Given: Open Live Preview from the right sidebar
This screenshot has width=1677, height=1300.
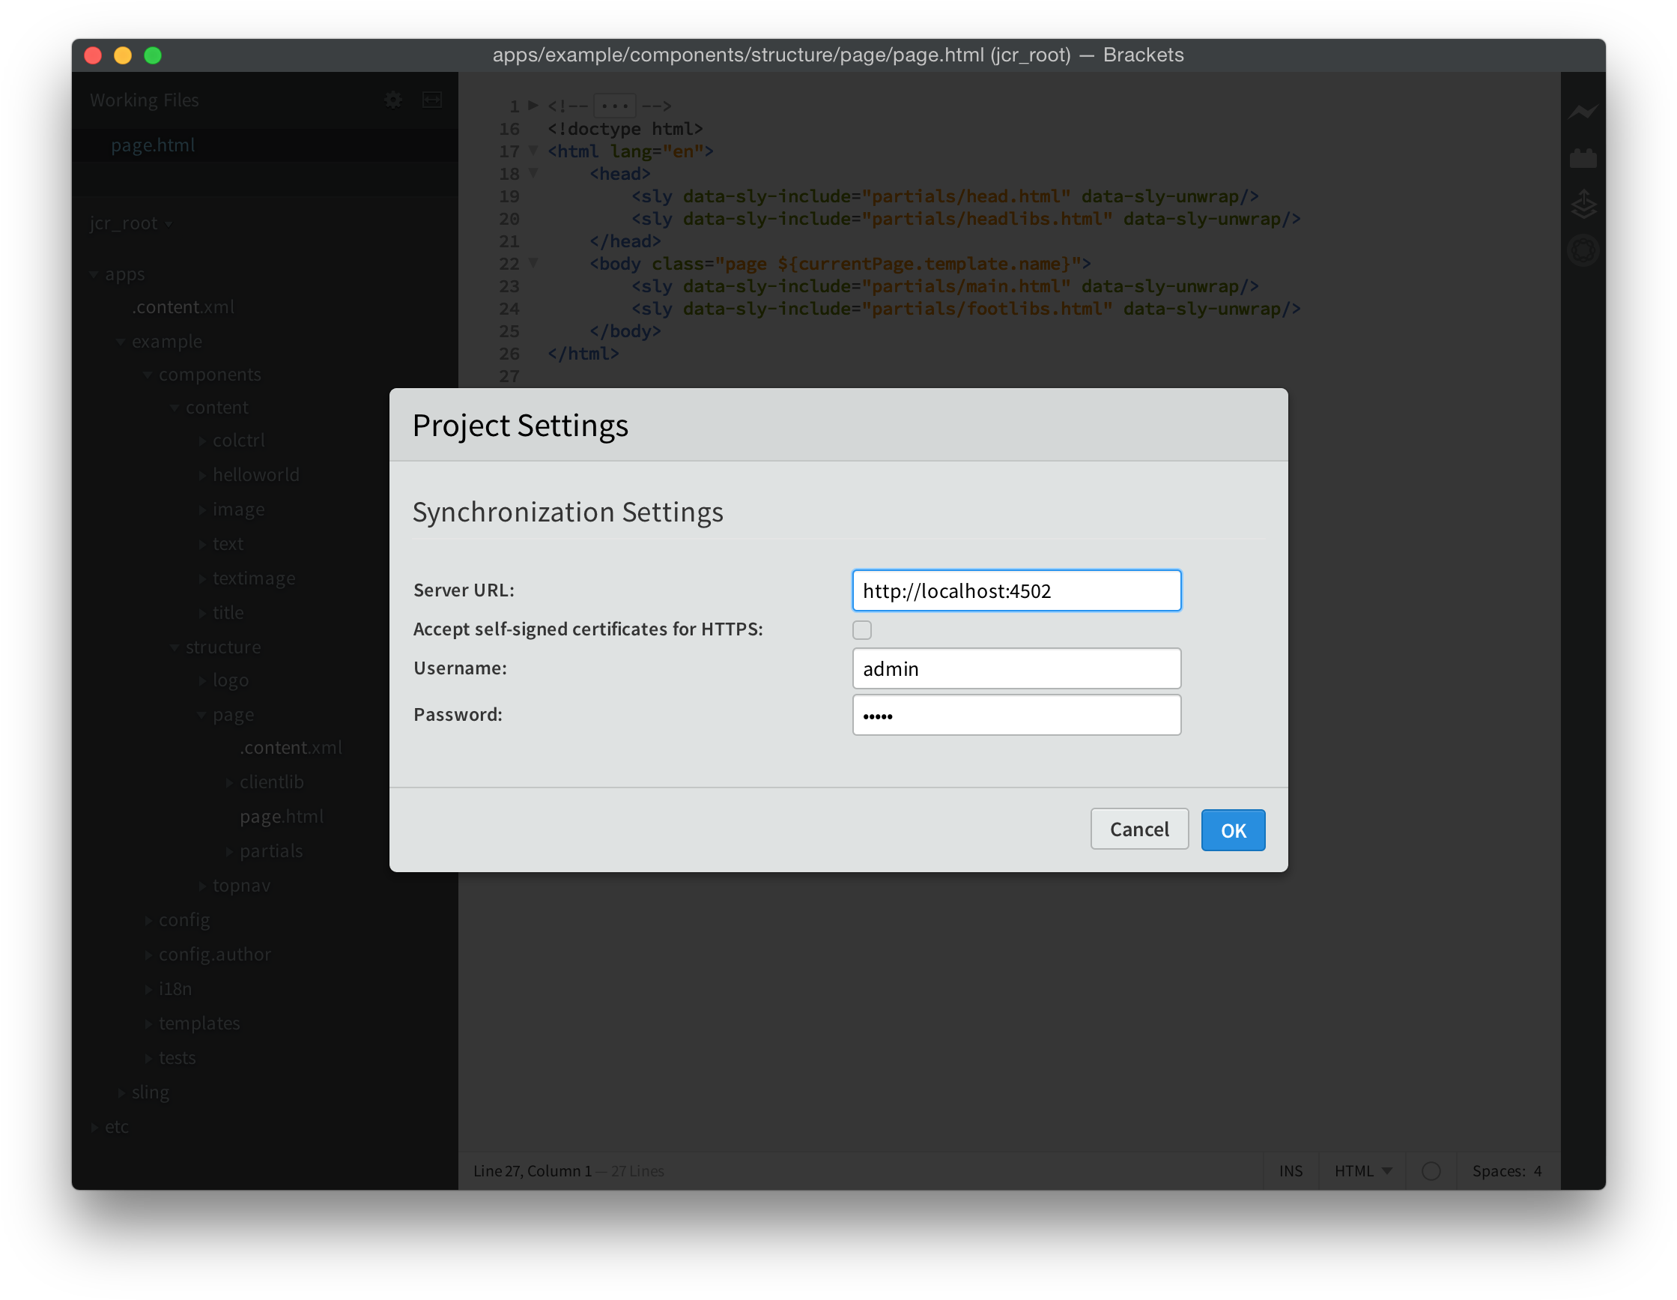Looking at the screenshot, I should point(1583,110).
